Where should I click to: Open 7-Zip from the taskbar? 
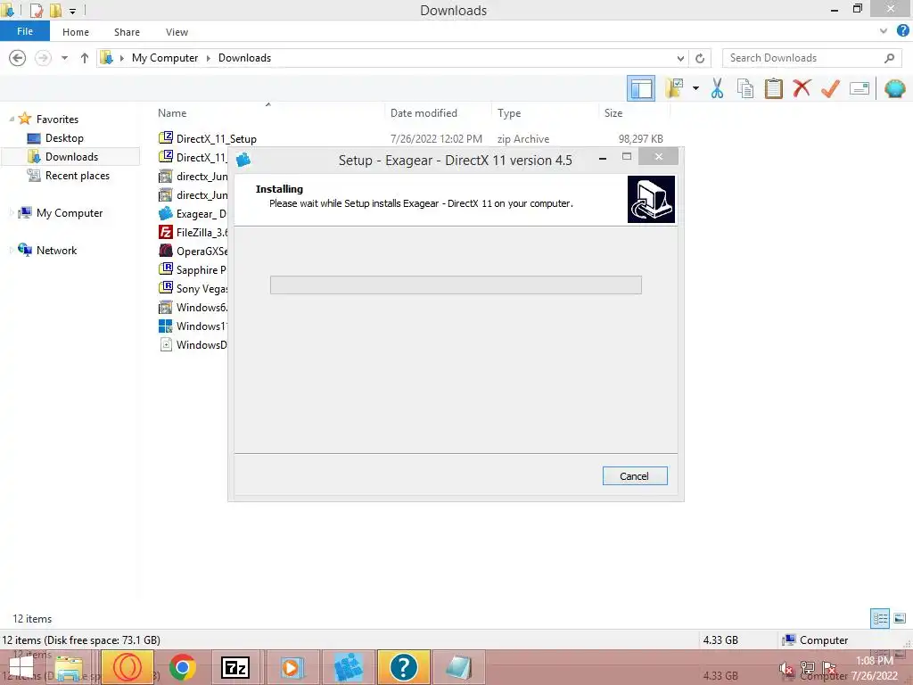click(235, 667)
